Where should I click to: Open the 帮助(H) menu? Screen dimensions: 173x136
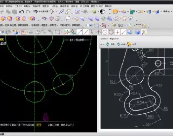[108, 6]
